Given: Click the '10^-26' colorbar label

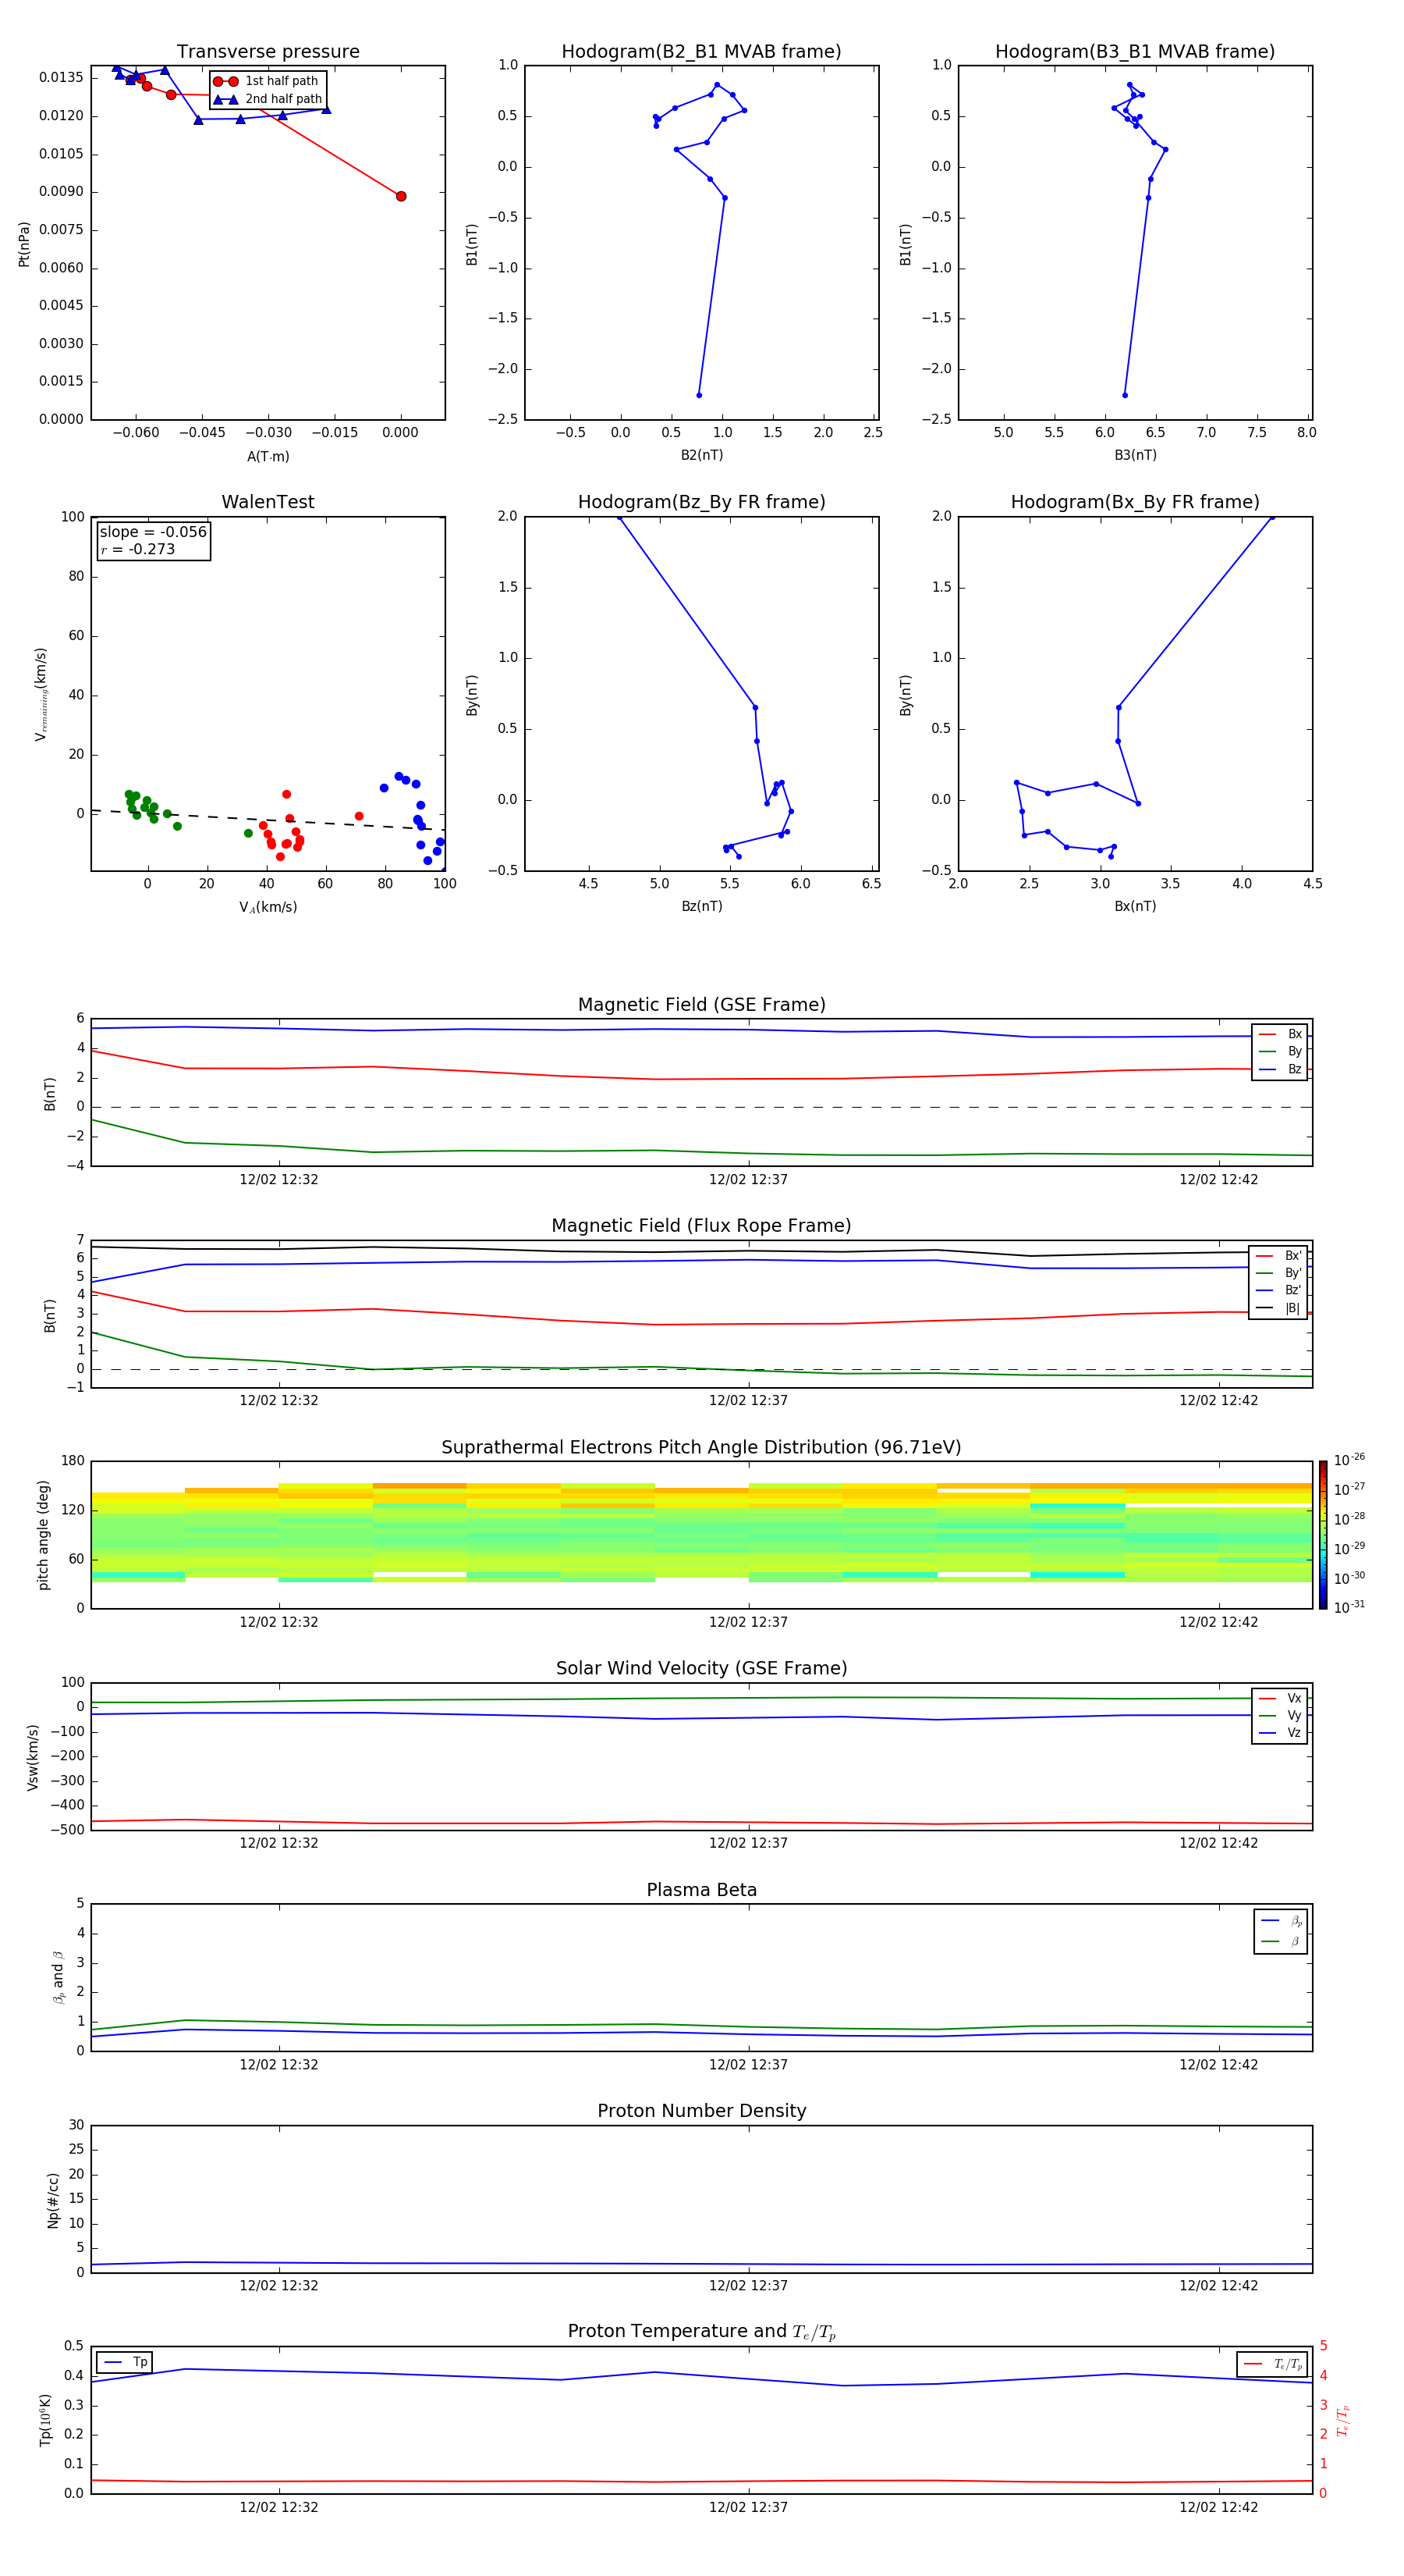Looking at the screenshot, I should [x=1349, y=1460].
